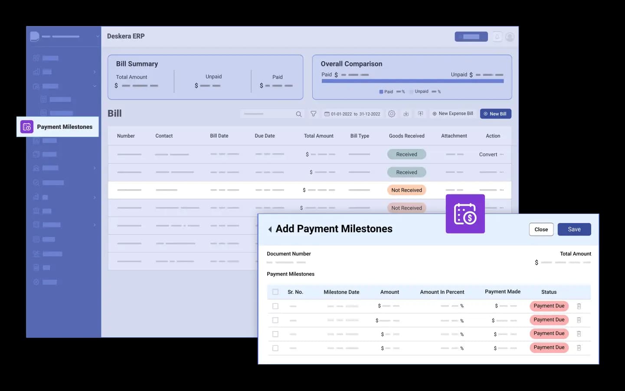Screen dimensions: 625x391
Task: Select Payment Milestones in sidebar
Action: coord(58,127)
